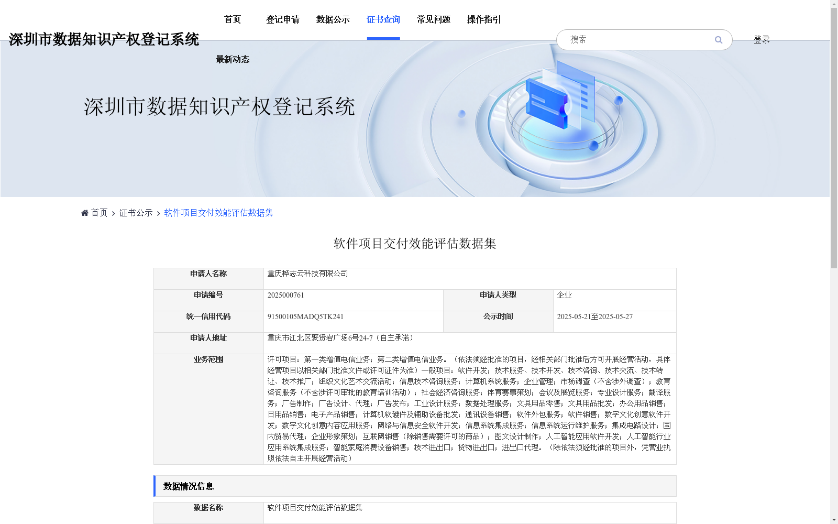The width and height of the screenshot is (838, 524).
Task: Open the 操作指引 menu item
Action: click(484, 19)
